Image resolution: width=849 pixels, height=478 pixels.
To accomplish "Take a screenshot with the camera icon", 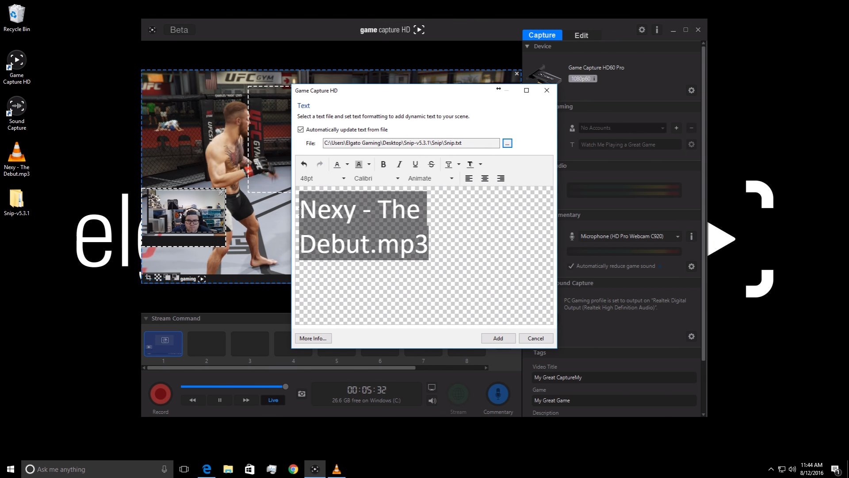I will tap(302, 393).
